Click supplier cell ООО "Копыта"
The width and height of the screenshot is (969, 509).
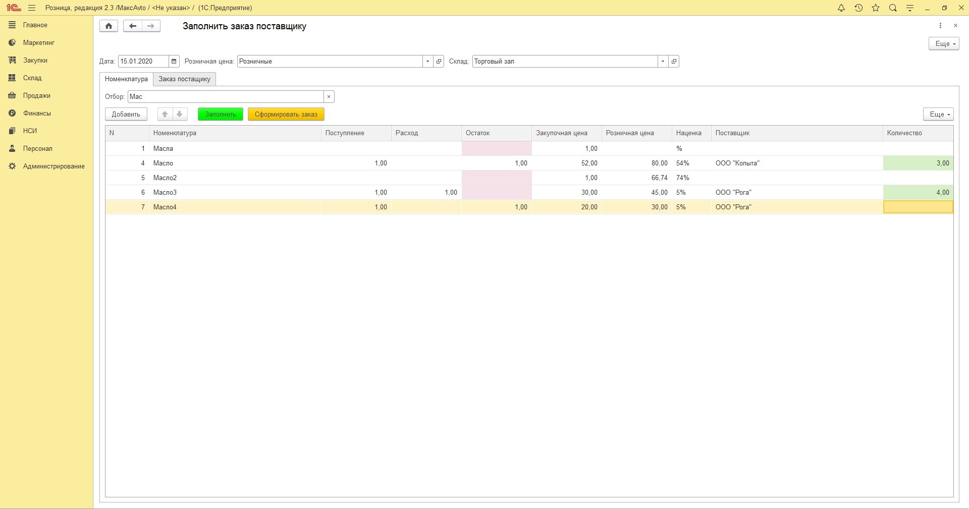click(797, 163)
